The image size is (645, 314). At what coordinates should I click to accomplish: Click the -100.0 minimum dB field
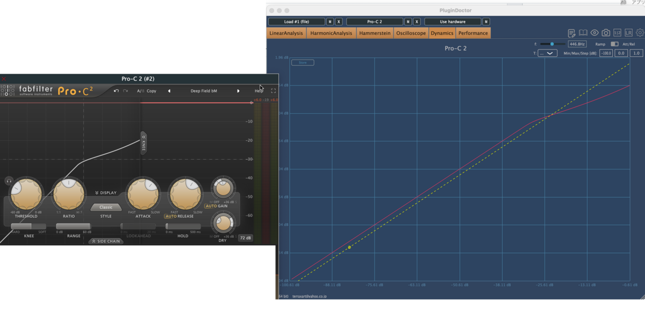[606, 53]
